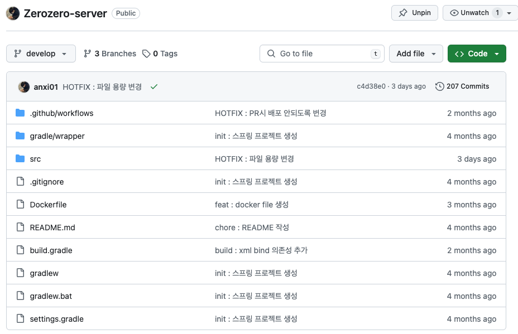Click the README.md file icon
Screen dimensions: 518x334
click(21, 227)
